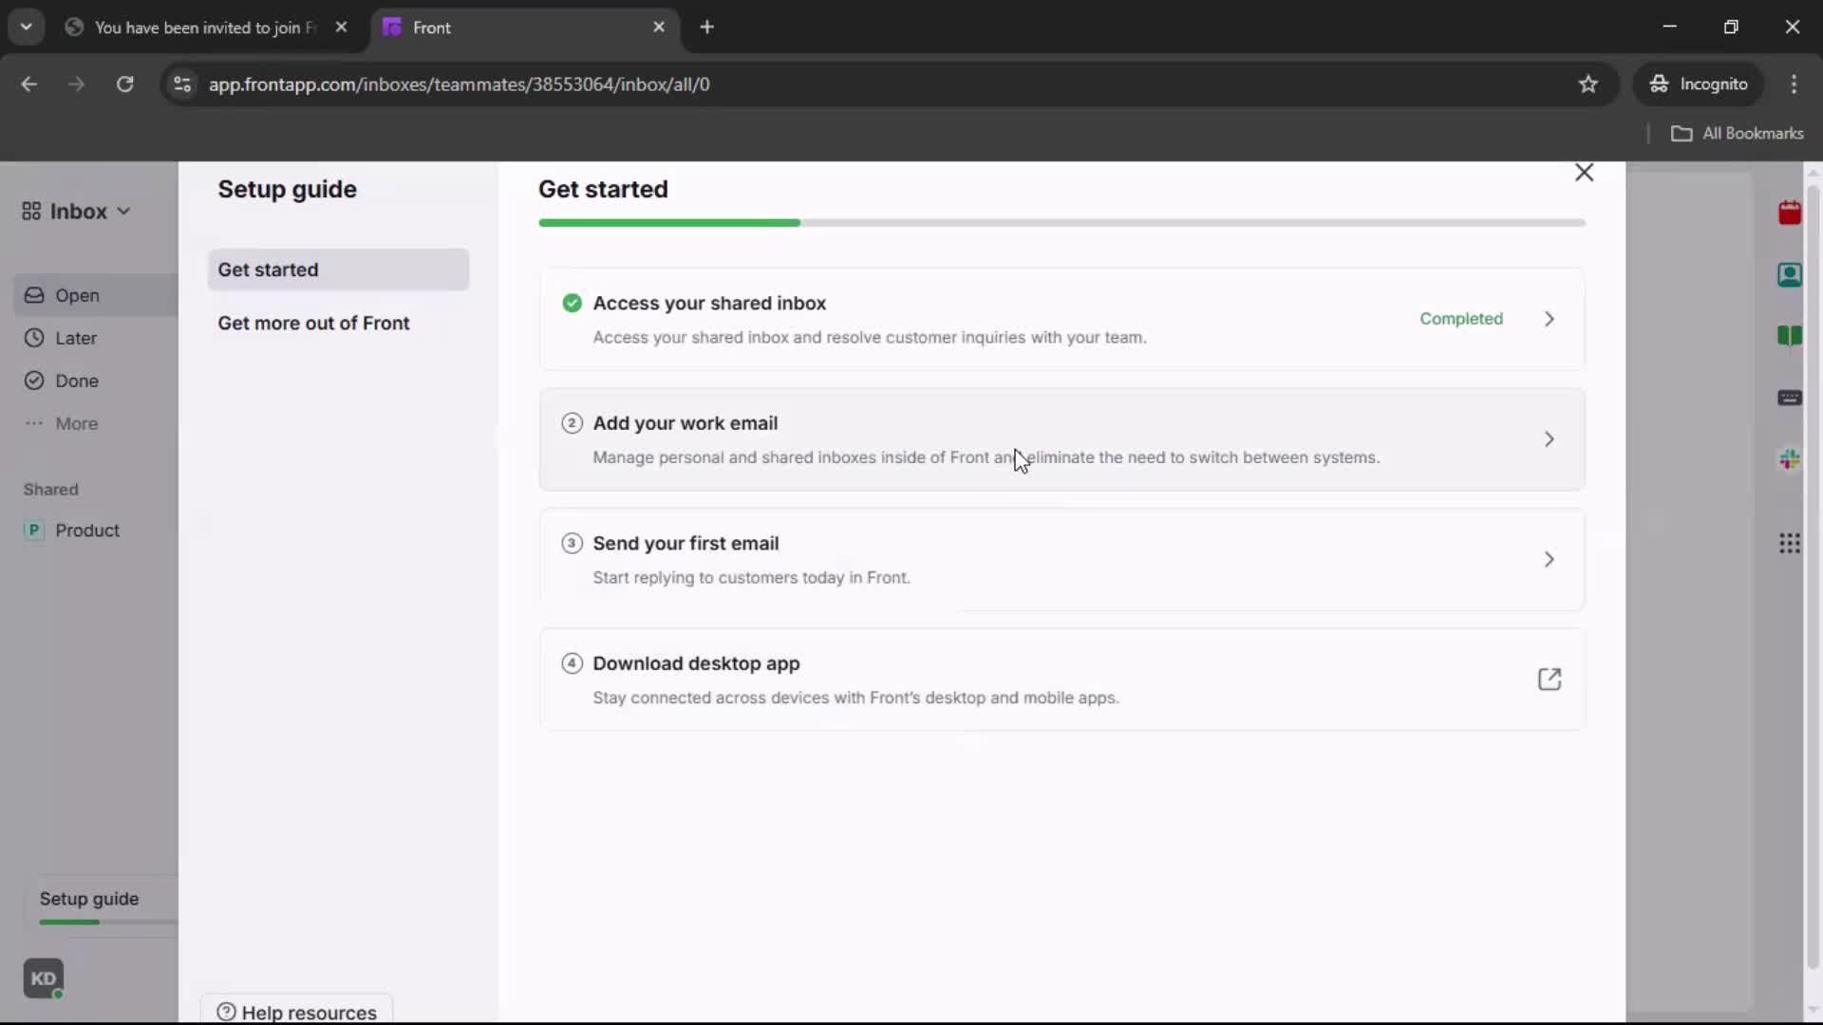Open the red calendar icon in right sidebar
Screen dimensions: 1823x1025
pos(1789,213)
